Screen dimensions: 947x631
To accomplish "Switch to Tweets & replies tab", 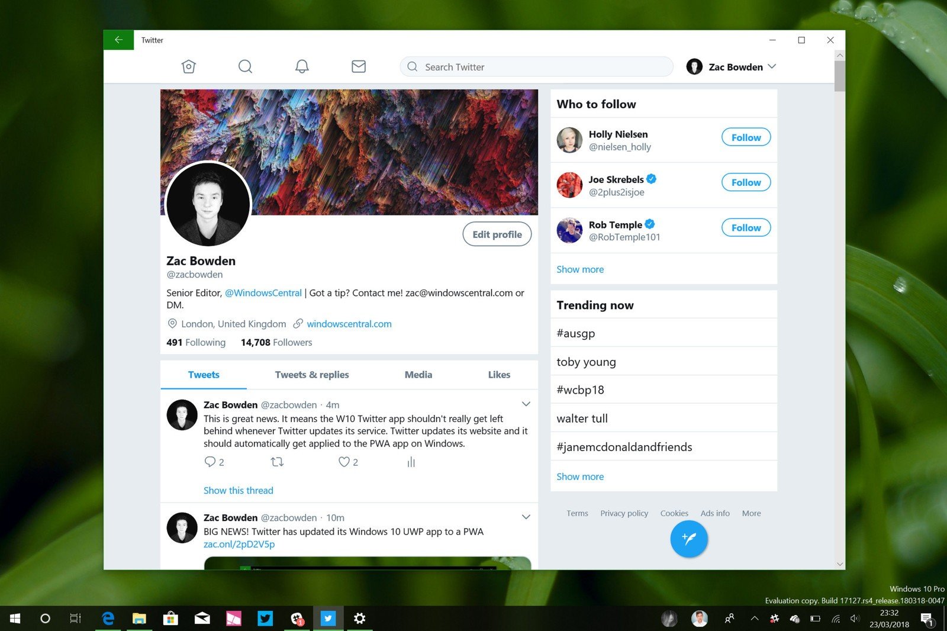I will click(x=312, y=375).
